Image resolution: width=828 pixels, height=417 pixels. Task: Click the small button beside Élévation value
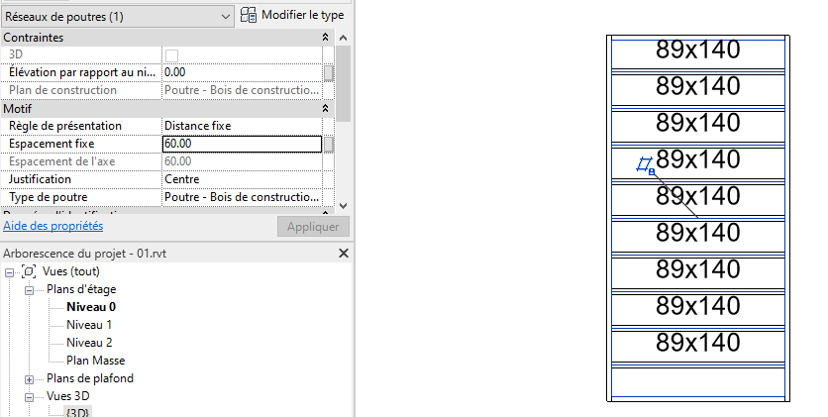pyautogui.click(x=329, y=73)
